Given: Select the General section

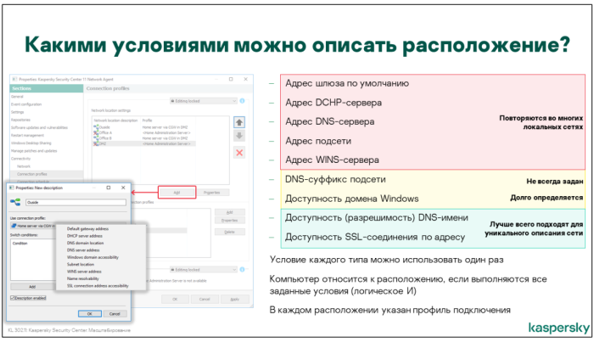Looking at the screenshot, I should point(17,97).
